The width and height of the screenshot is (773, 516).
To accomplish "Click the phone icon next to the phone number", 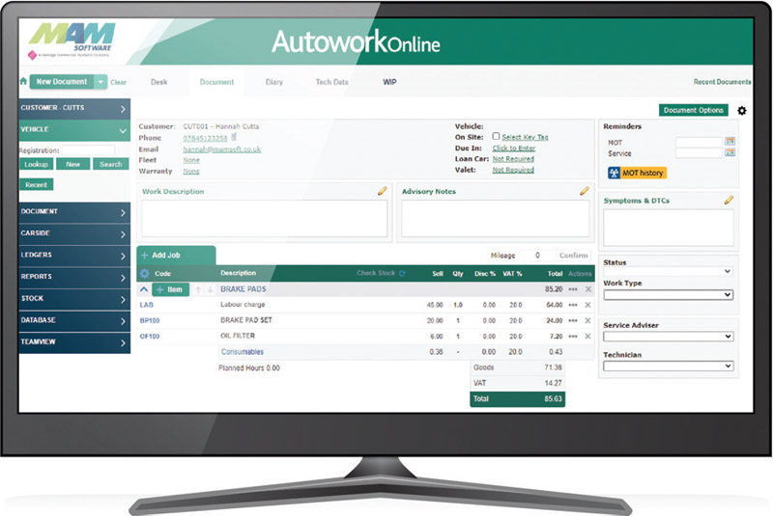I will coord(234,137).
